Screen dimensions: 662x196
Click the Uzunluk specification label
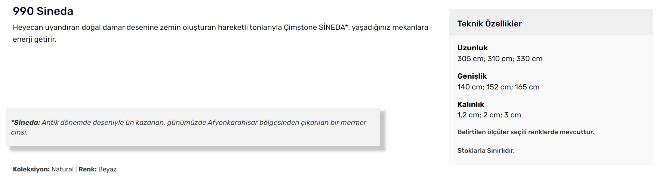[x=472, y=48]
